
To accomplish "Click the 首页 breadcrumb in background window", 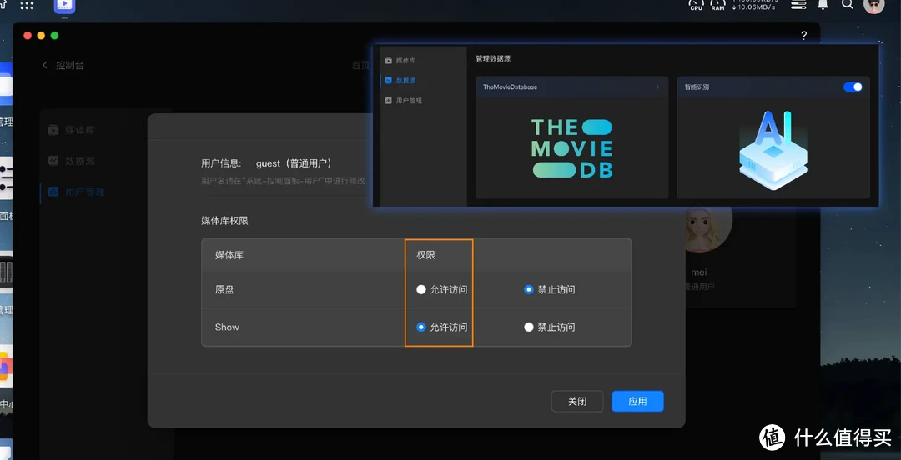I will [361, 66].
